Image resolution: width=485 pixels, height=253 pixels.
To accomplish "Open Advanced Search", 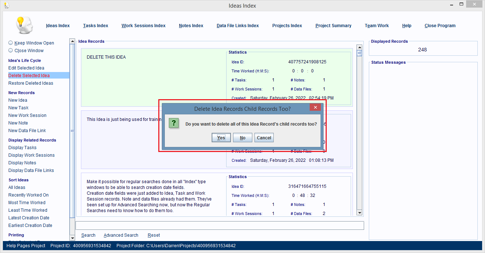I will pyautogui.click(x=121, y=235).
